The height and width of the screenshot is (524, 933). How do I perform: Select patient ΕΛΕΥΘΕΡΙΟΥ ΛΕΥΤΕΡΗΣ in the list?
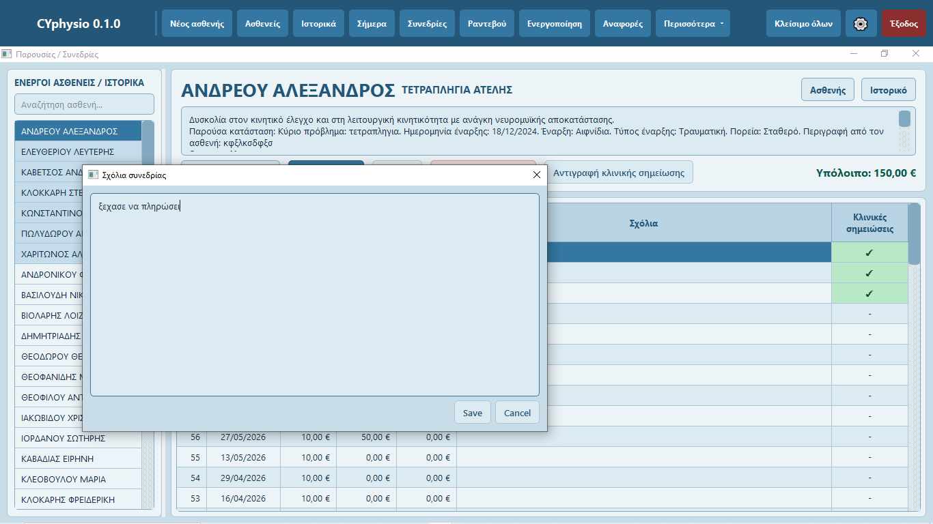pos(78,151)
